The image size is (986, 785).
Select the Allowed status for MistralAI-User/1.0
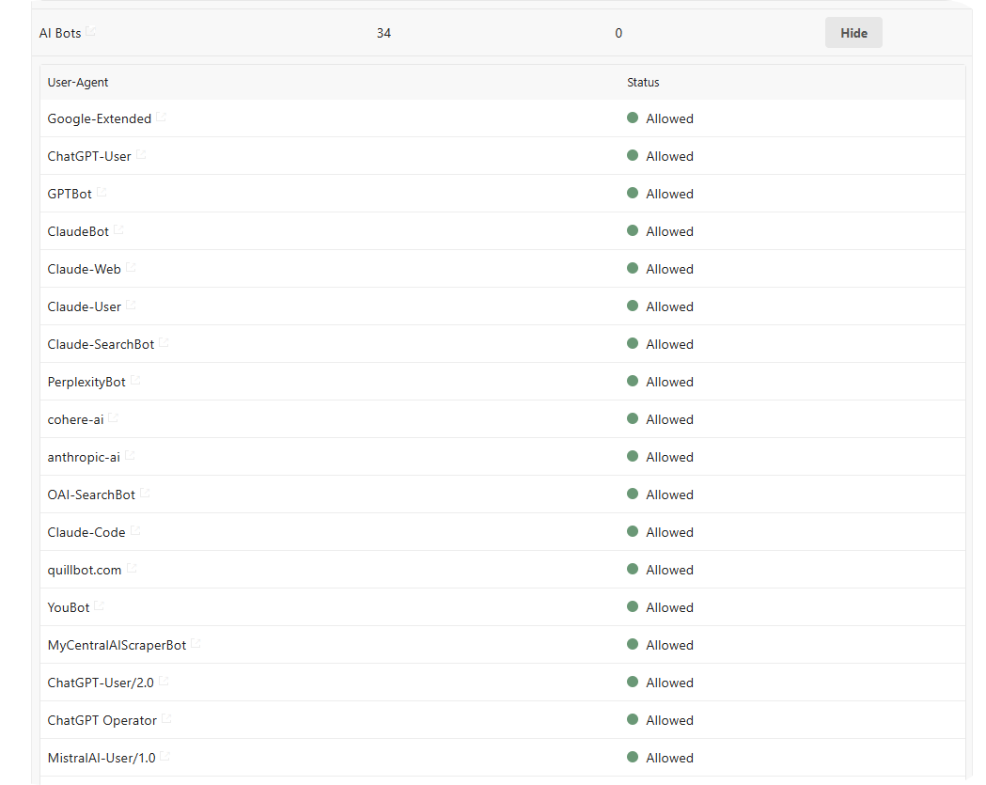click(x=660, y=758)
